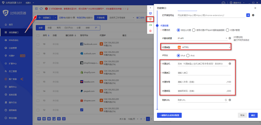261x125 pixels.
Task: Open the 10条/页 page size dropdown
Action: [133, 119]
